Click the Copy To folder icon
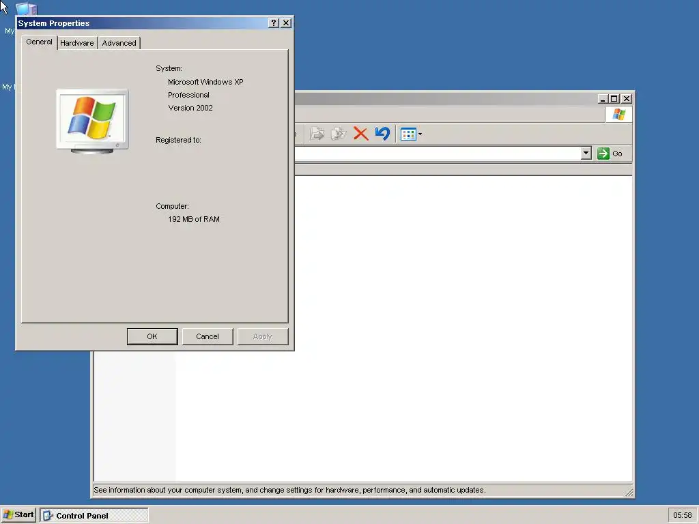699x524 pixels. point(339,134)
